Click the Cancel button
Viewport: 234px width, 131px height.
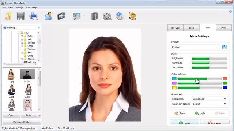(215, 122)
